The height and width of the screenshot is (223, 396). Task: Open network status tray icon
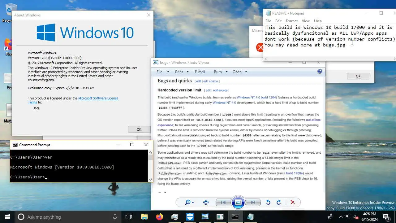pyautogui.click(x=349, y=217)
